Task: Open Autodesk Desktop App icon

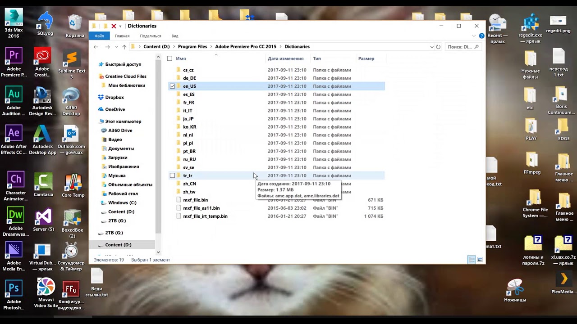Action: 42,139
